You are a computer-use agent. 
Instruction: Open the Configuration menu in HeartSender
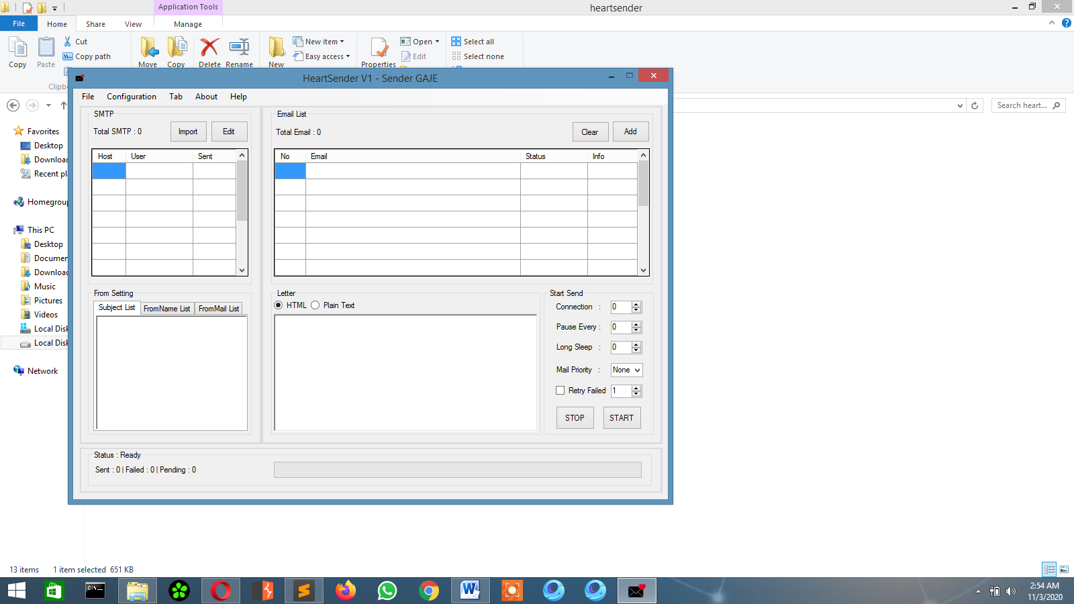click(131, 96)
